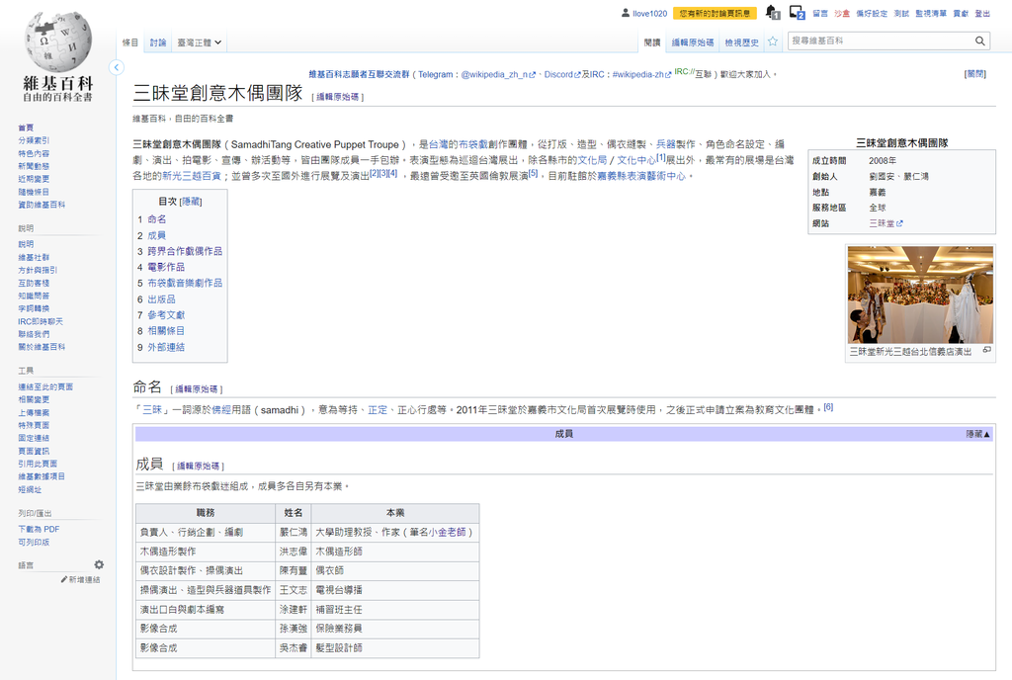Collapse sidebar using the left chevron icon
Image resolution: width=1012 pixels, height=680 pixels.
coord(117,67)
